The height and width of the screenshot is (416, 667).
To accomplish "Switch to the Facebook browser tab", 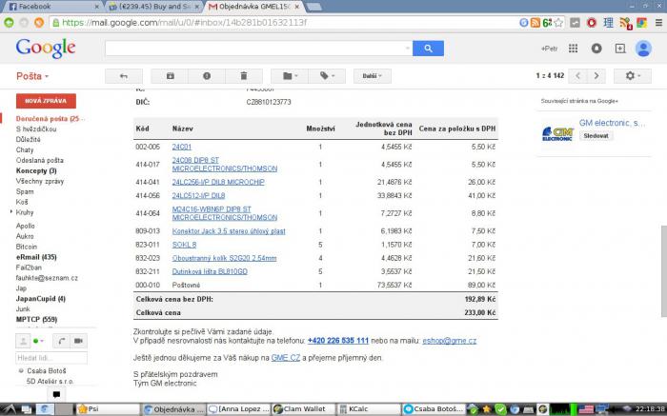I will [x=51, y=7].
